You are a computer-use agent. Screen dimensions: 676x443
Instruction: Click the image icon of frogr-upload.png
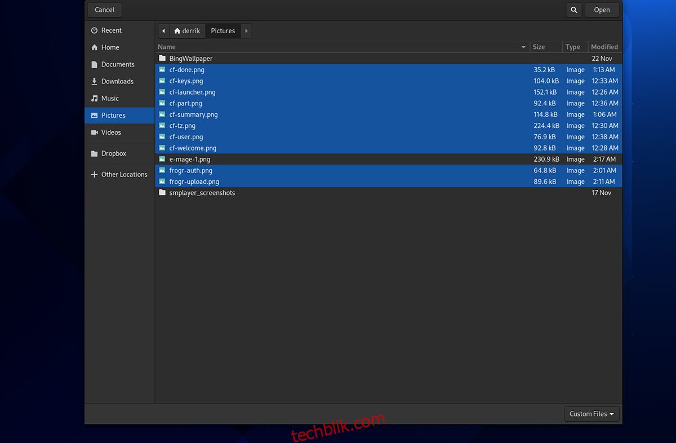click(162, 181)
